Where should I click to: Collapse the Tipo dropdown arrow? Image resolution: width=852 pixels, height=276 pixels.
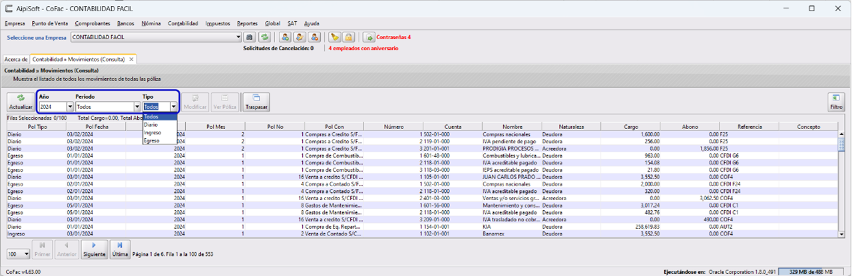point(174,106)
